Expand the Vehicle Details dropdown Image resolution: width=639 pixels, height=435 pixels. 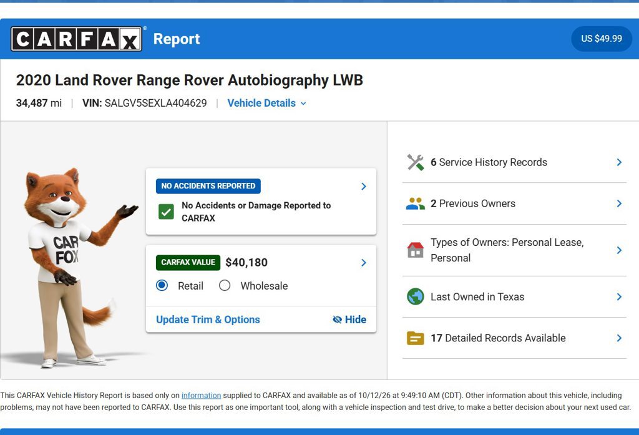266,103
